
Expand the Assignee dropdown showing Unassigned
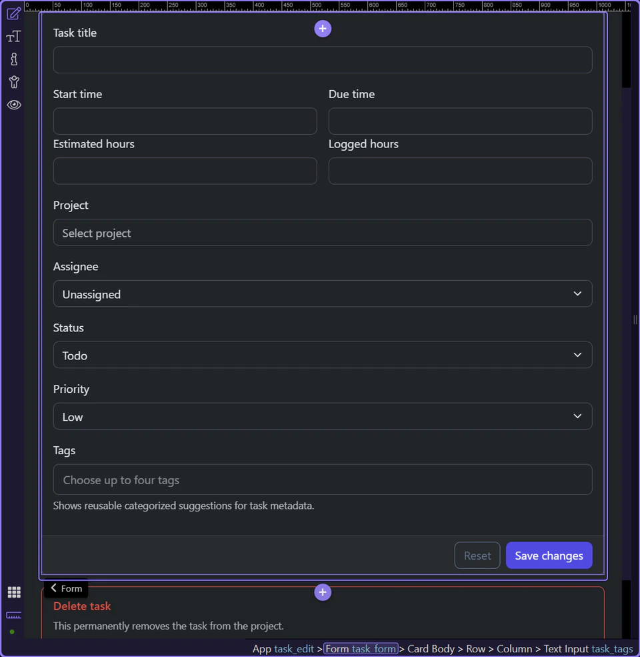tap(323, 293)
